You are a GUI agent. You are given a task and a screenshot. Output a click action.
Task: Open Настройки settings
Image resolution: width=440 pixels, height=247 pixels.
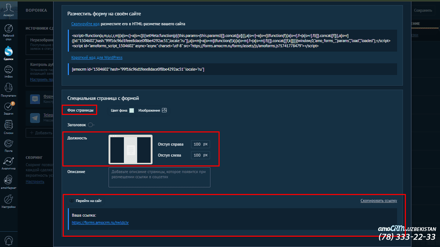[x=9, y=201]
